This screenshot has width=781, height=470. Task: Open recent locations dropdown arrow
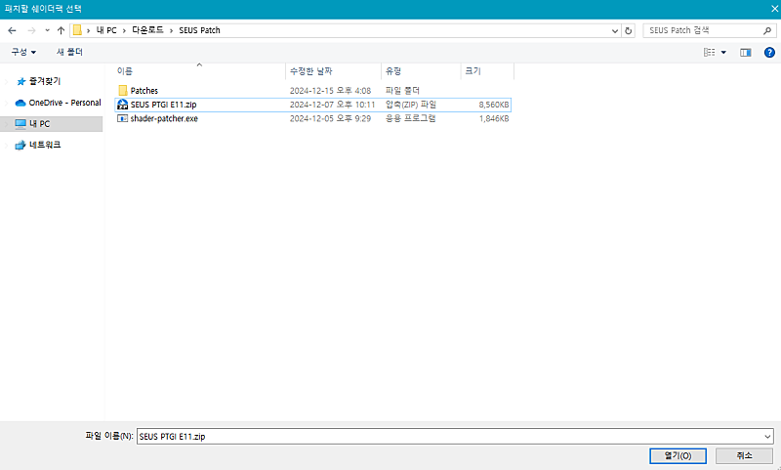pyautogui.click(x=47, y=30)
